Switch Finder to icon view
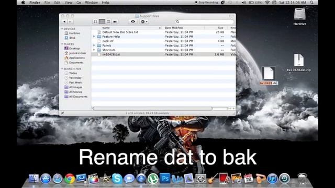The image size is (335, 188). coord(95,21)
